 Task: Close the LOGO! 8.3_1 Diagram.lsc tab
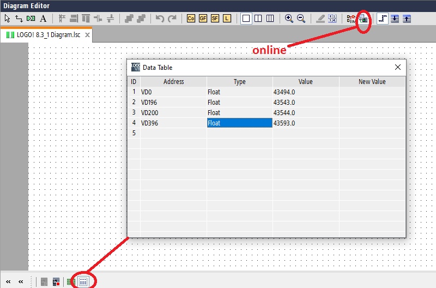click(87, 35)
